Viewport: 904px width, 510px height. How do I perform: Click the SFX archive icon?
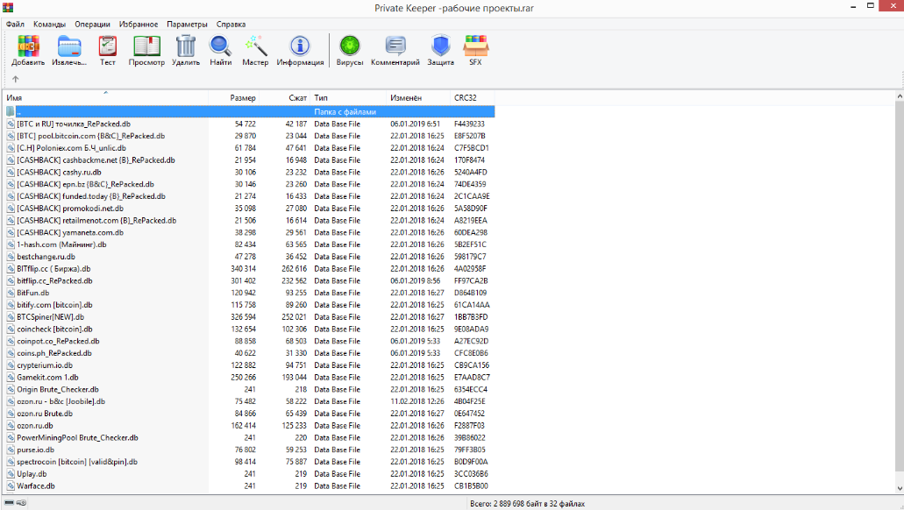[x=475, y=46]
